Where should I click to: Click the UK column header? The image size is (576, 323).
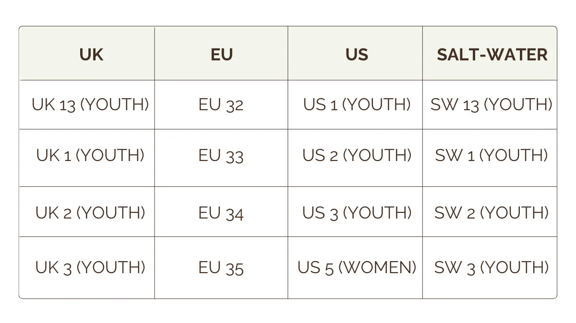pyautogui.click(x=91, y=55)
